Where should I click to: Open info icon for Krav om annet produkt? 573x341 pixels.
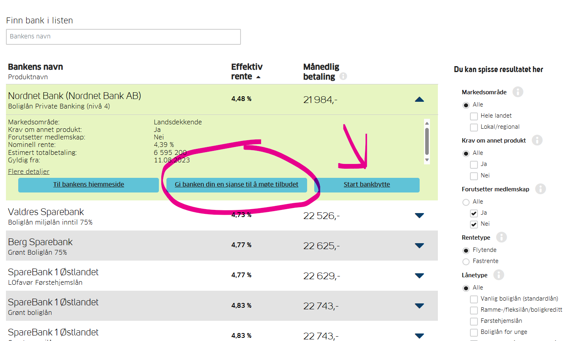537,140
